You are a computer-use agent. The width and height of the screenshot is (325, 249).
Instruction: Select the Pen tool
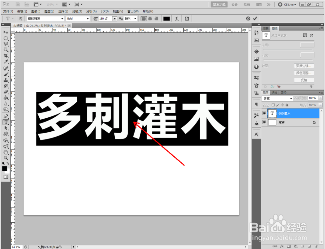click(6, 116)
